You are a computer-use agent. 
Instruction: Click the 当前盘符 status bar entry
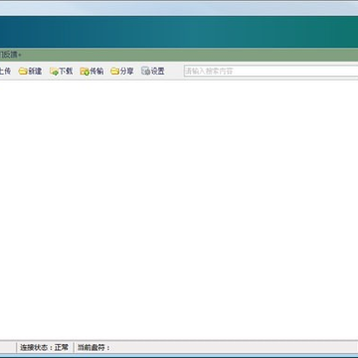93,347
